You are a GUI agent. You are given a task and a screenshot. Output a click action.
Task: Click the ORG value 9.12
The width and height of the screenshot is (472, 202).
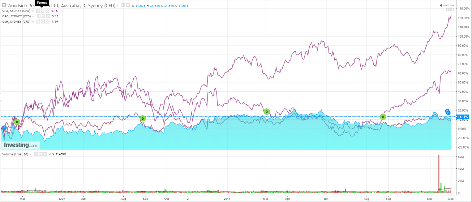click(x=55, y=16)
